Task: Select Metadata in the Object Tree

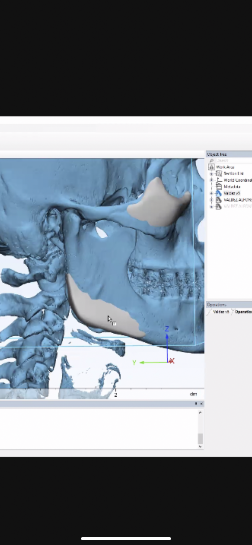Action: (232, 186)
